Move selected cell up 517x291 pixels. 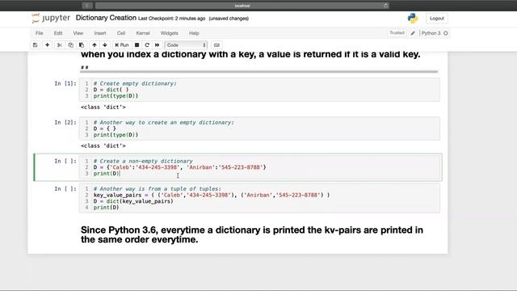pos(95,45)
